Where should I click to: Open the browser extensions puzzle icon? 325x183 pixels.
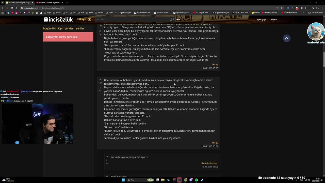[x=306, y=8]
